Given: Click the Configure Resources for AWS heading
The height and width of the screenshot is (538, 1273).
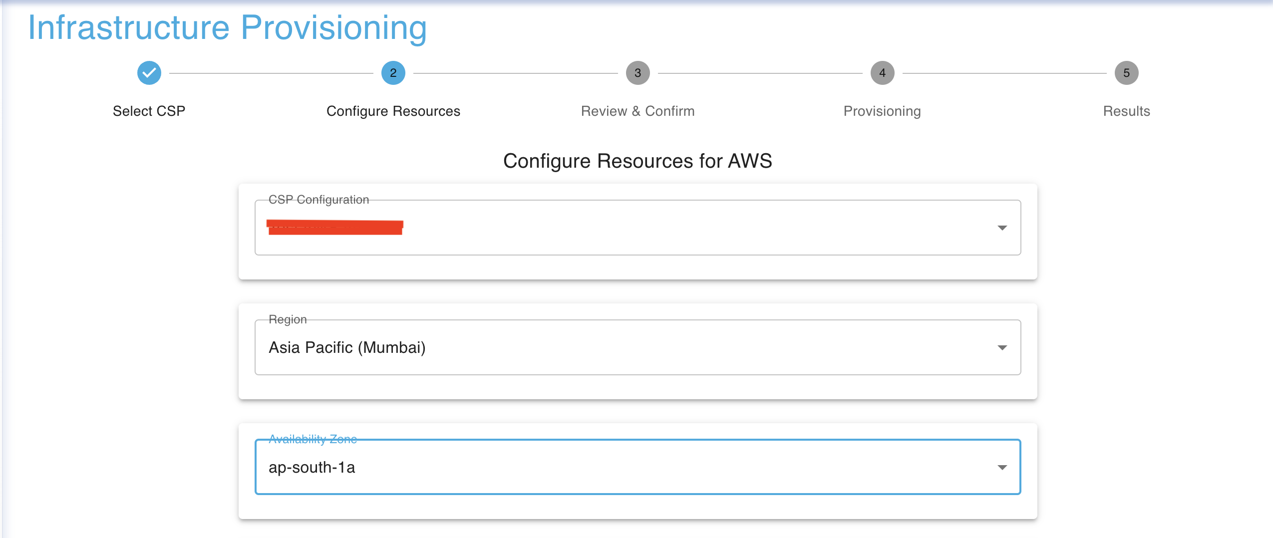Looking at the screenshot, I should coord(637,161).
